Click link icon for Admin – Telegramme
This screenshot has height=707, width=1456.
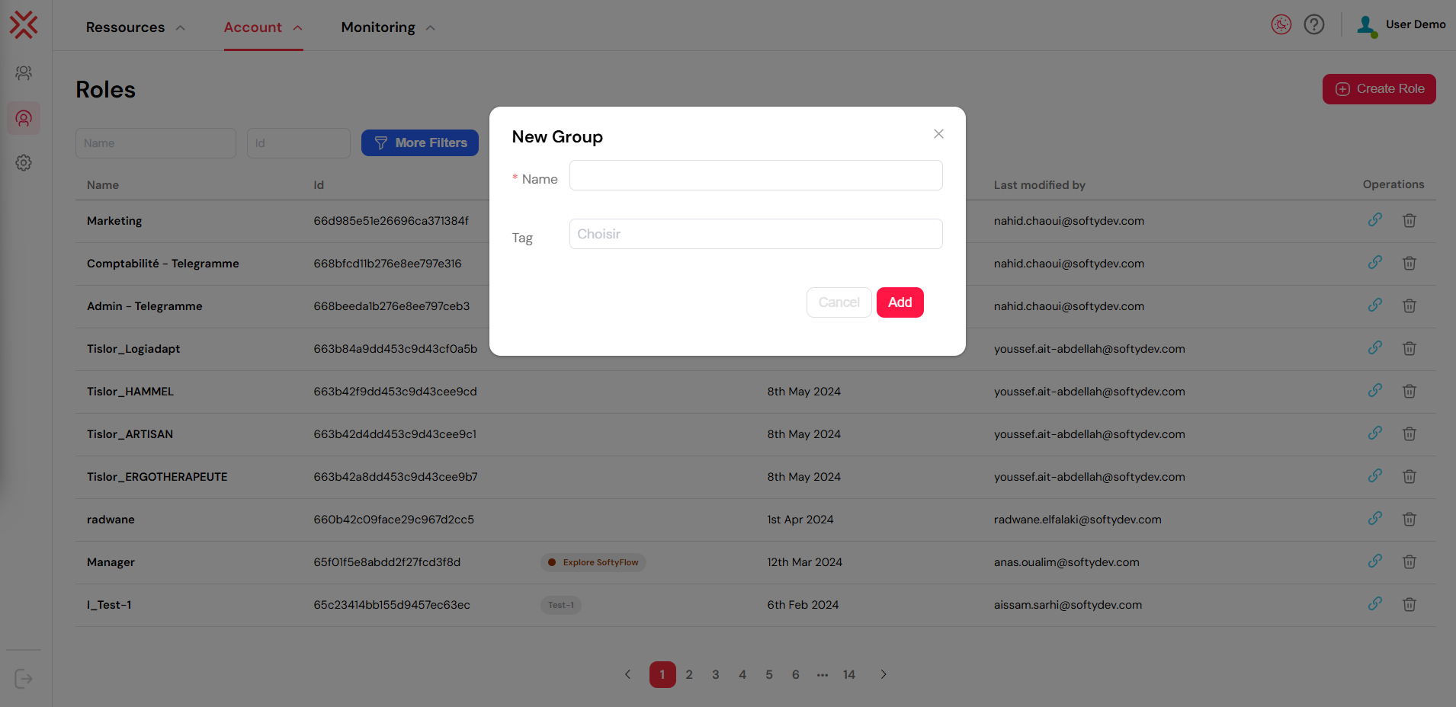tap(1375, 306)
